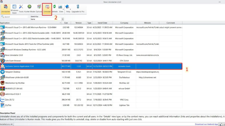The height and width of the screenshot is (126, 225).
Task: Sort by the Install Date column header
Action: [102, 23]
